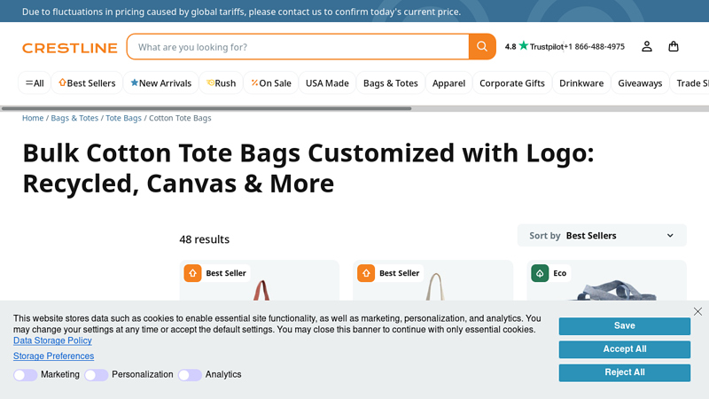Image resolution: width=709 pixels, height=399 pixels.
Task: Click the '48 results' text
Action: tap(205, 239)
